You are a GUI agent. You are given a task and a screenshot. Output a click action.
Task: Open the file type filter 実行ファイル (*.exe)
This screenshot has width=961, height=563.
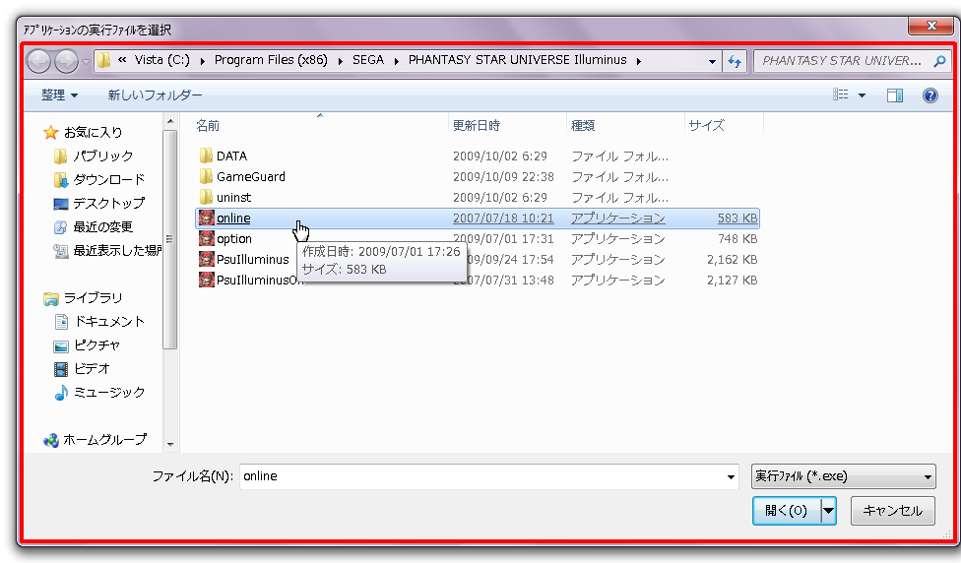[x=843, y=476]
